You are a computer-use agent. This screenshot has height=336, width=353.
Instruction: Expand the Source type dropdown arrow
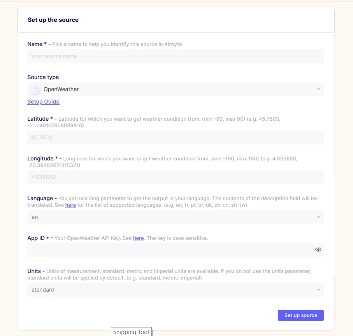(x=318, y=90)
